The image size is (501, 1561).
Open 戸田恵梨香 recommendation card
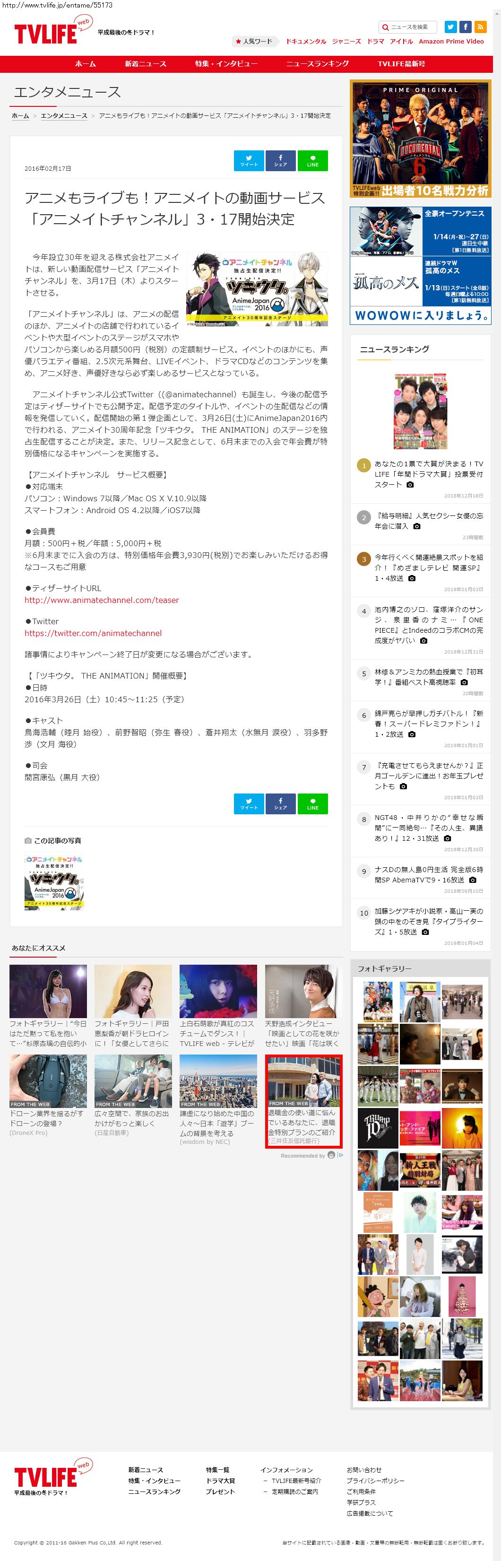click(x=133, y=1006)
